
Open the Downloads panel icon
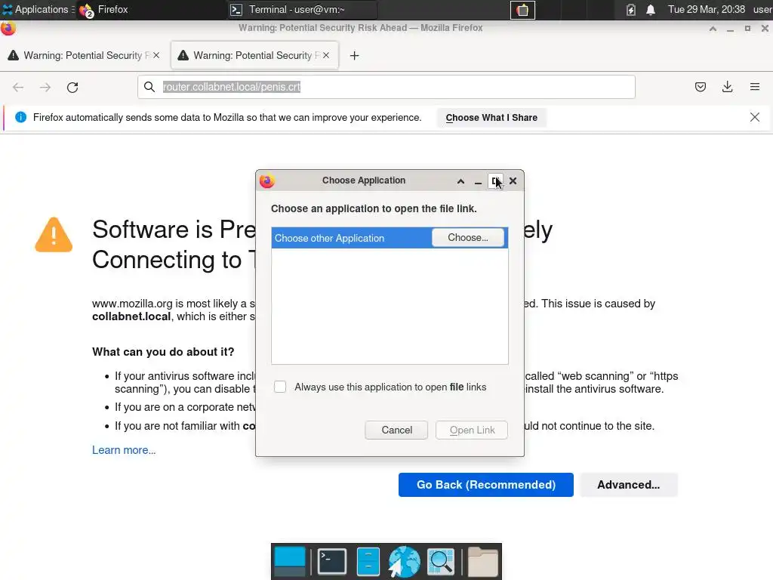pyautogui.click(x=727, y=87)
